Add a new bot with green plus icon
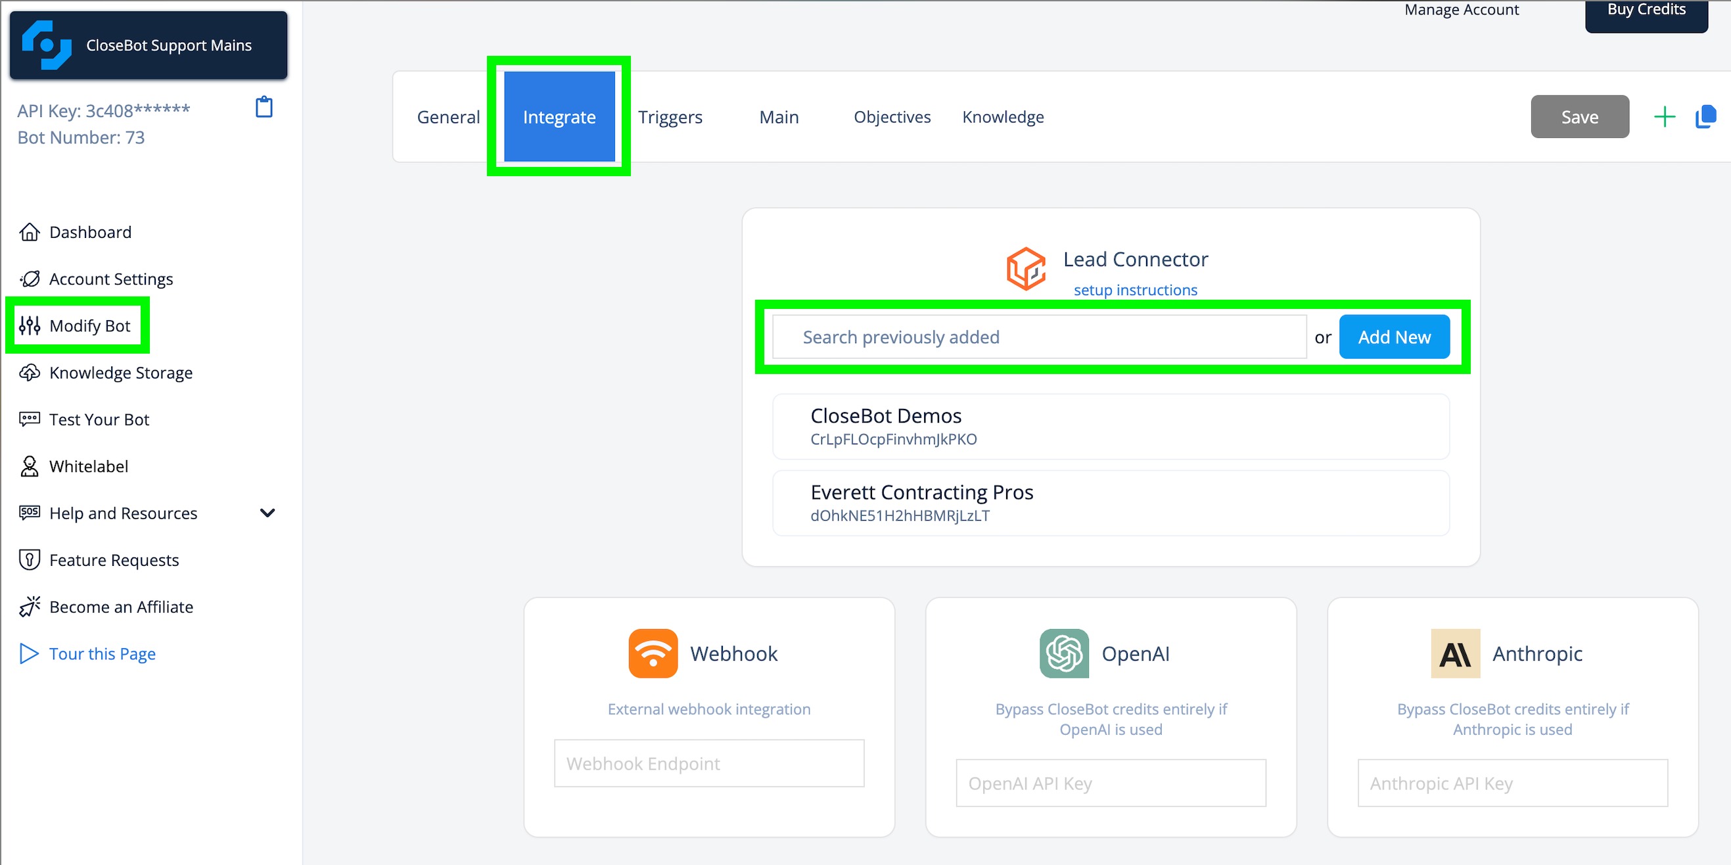The image size is (1731, 865). click(x=1664, y=117)
